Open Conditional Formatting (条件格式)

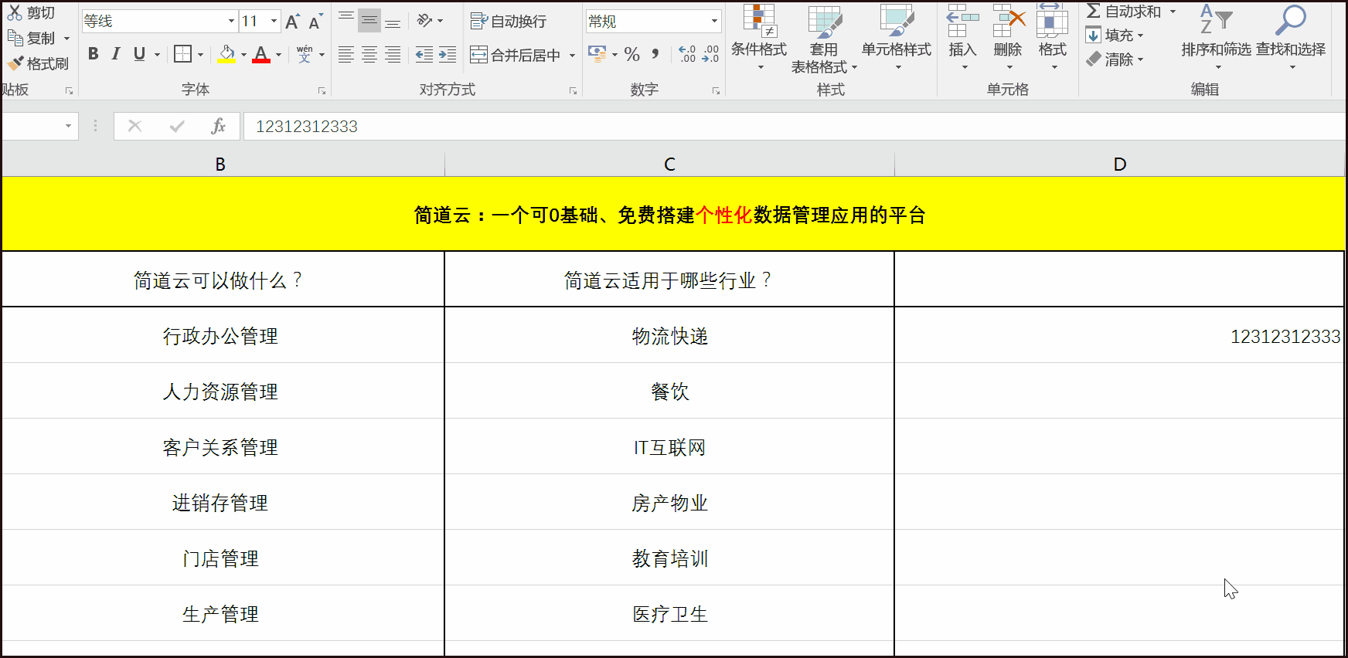point(759,39)
